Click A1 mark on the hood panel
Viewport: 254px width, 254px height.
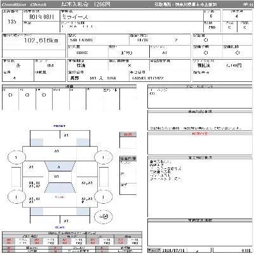coord(57,151)
